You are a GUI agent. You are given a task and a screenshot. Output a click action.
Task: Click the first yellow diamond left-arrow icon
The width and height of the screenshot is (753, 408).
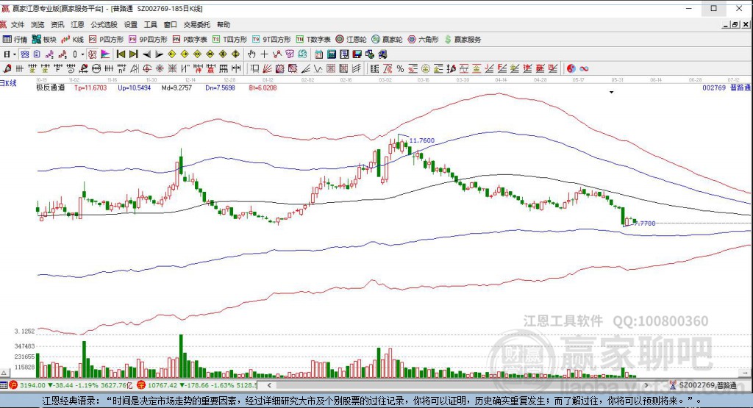pos(171,54)
